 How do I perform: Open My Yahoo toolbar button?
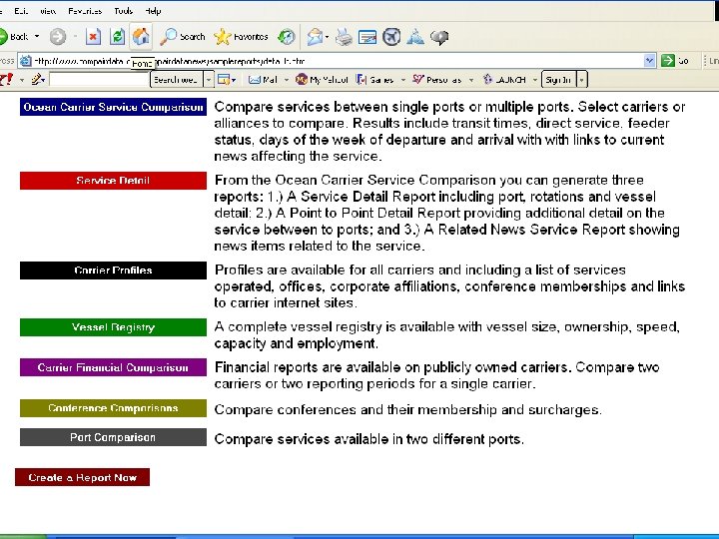pos(322,80)
